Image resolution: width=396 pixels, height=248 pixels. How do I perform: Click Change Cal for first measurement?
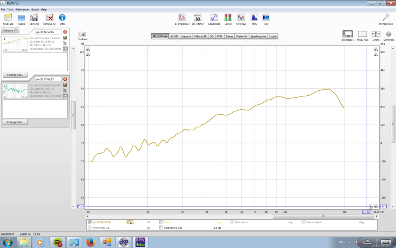15,75
